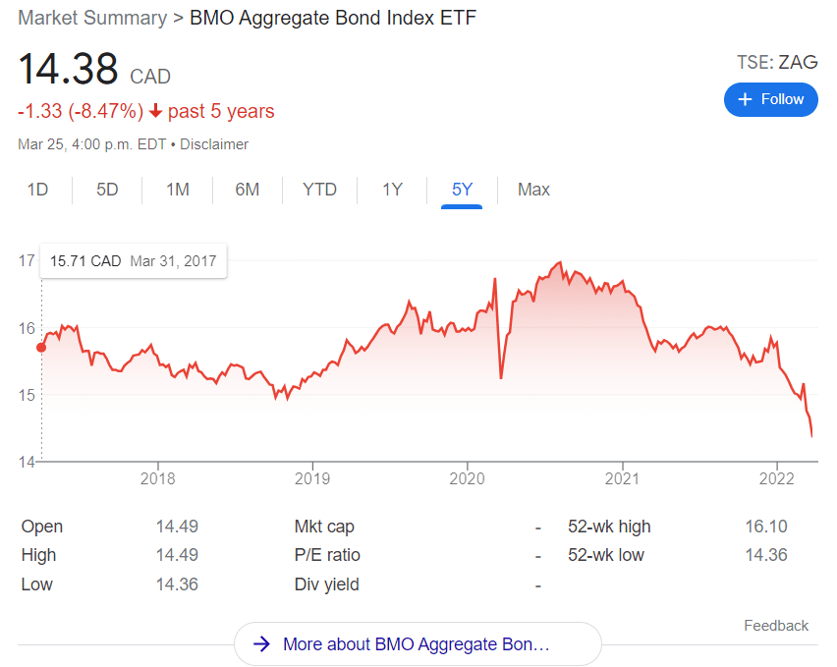Click the Feedback link
This screenshot has width=837, height=667.
pyautogui.click(x=776, y=626)
